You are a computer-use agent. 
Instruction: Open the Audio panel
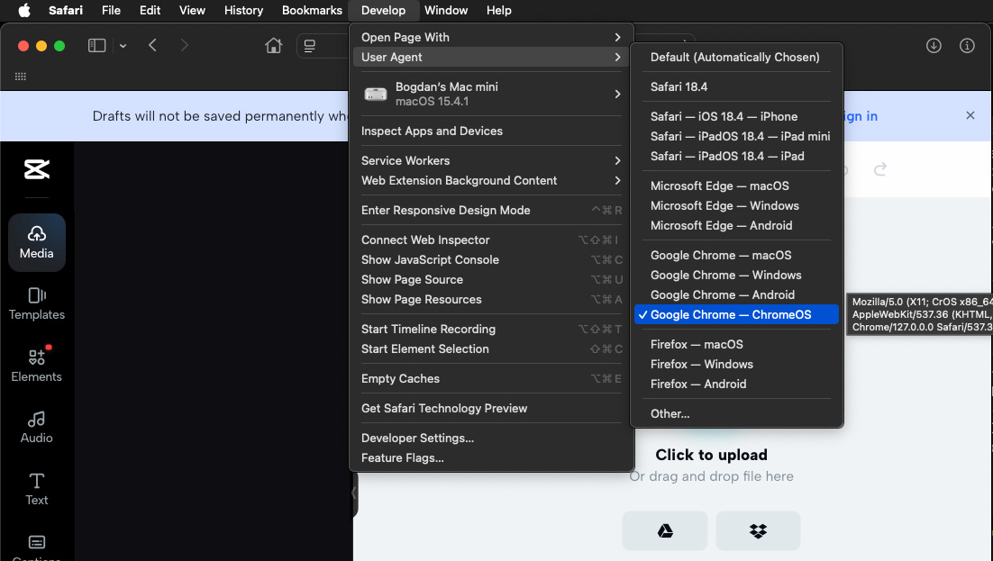coord(37,427)
